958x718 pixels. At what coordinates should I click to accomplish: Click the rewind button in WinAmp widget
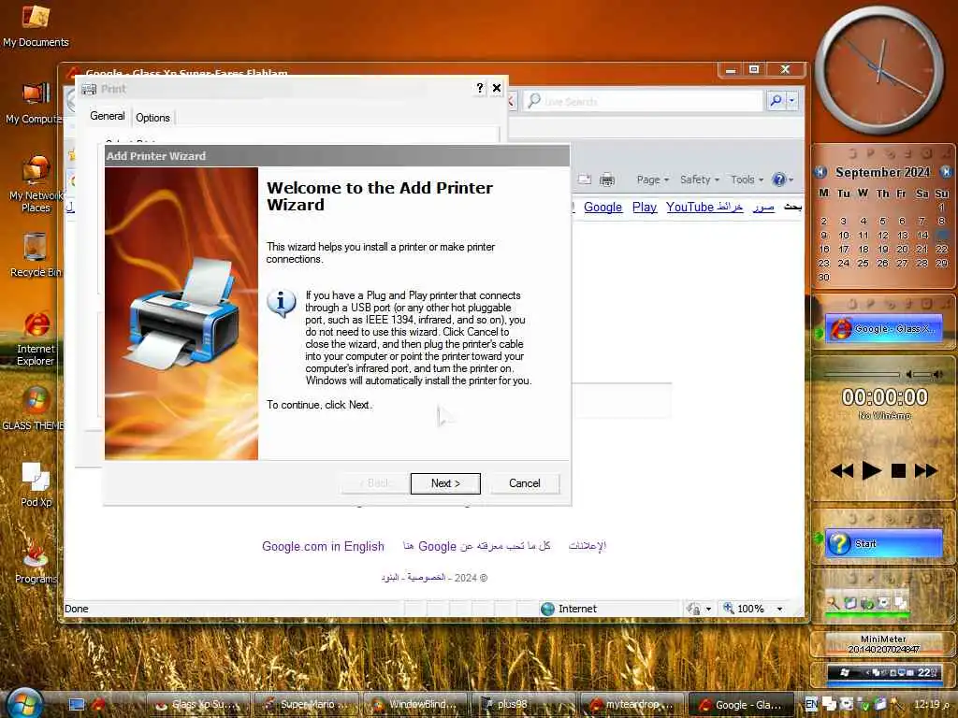coord(842,471)
